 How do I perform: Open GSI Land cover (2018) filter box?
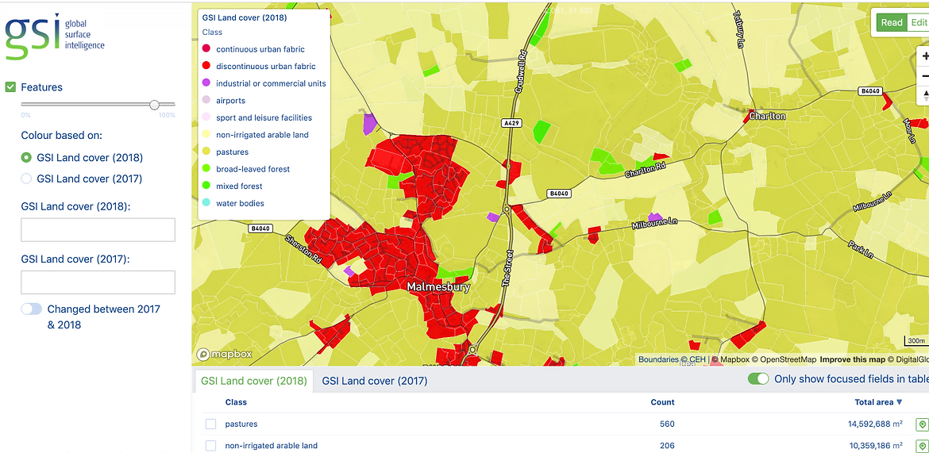98,230
